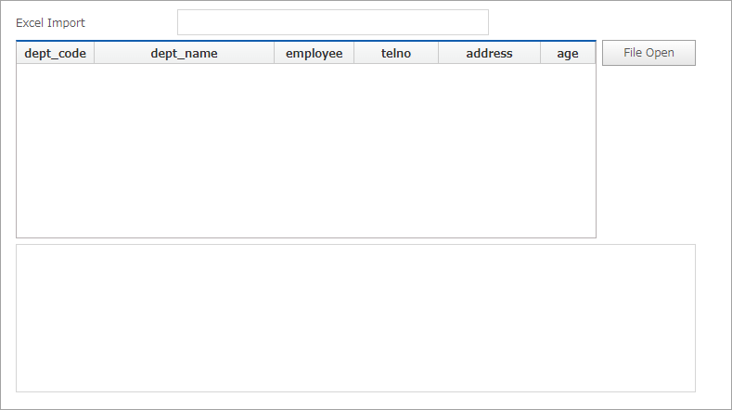Click the employee column header
732x410 pixels.
pos(314,54)
